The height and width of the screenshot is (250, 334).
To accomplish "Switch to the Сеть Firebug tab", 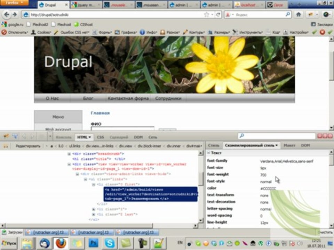I will tap(153, 137).
